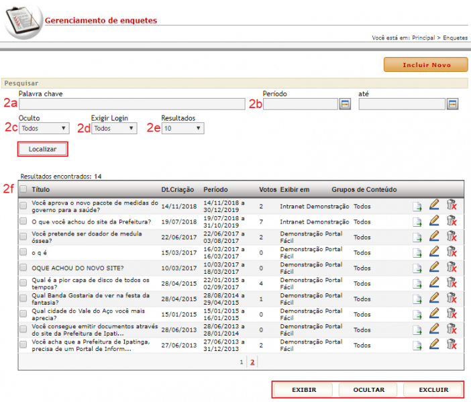Open the end date calendar picker for até
This screenshot has width=471, height=402.
452,104
